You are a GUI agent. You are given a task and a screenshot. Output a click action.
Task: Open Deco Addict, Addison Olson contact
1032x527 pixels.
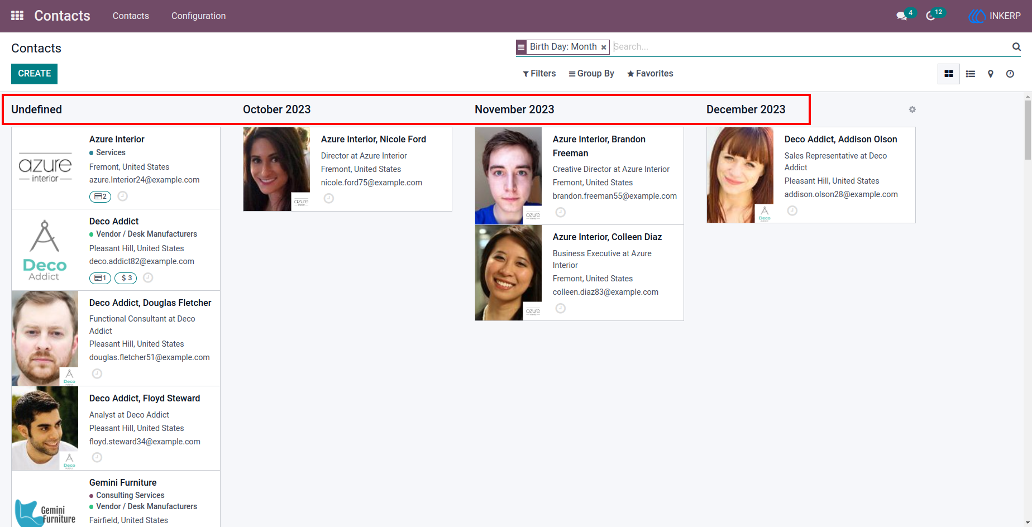coord(811,175)
